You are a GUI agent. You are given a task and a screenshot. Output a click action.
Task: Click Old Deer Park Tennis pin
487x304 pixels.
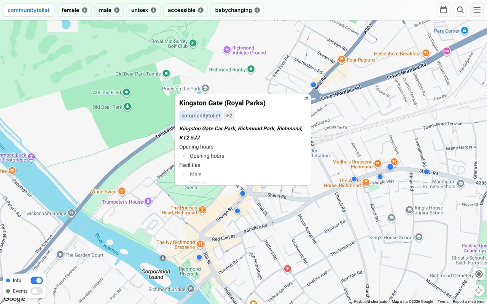point(166,73)
